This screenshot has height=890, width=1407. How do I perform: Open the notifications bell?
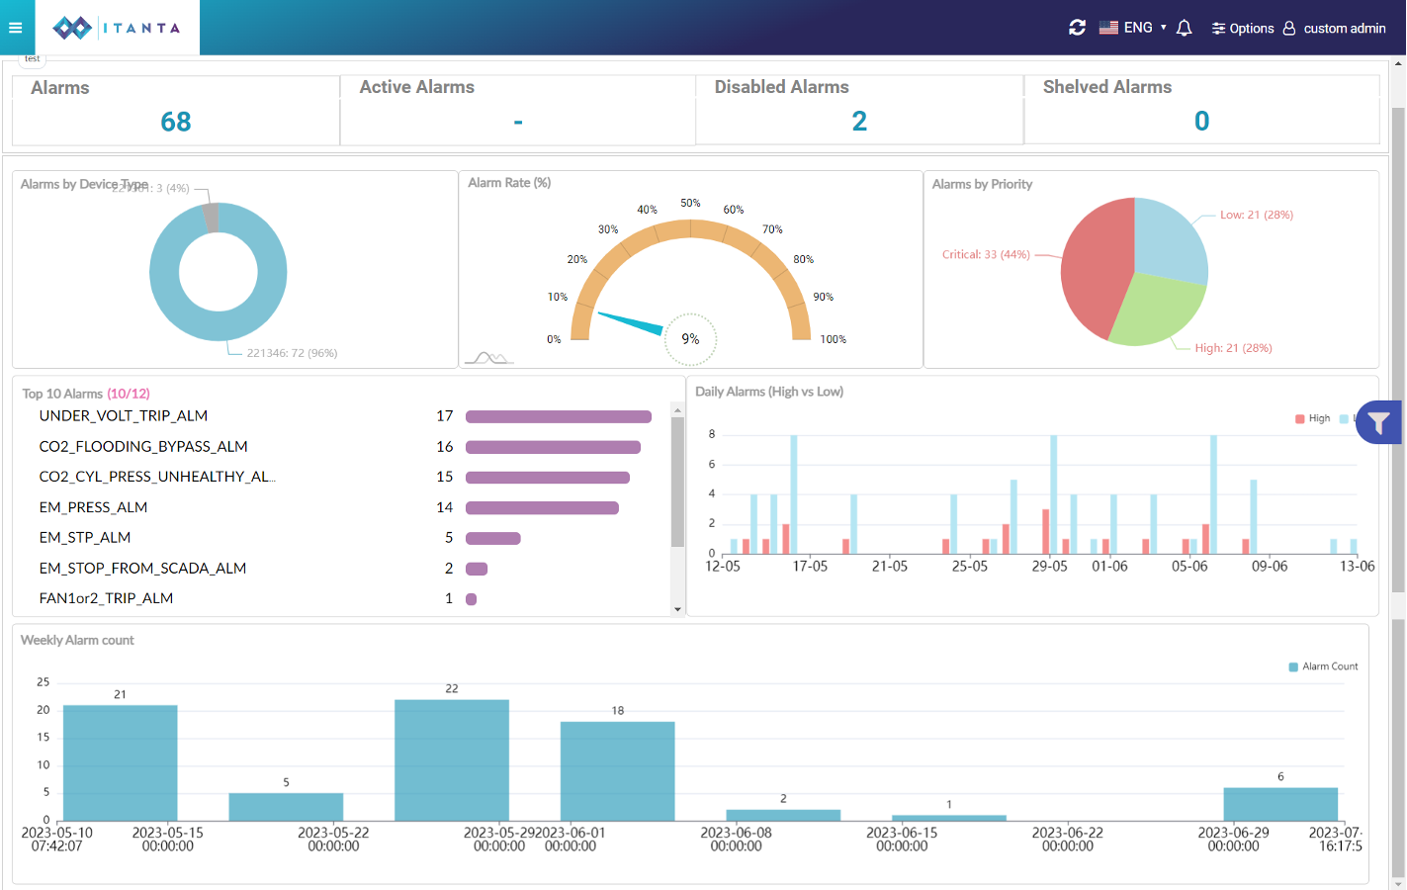[x=1184, y=28]
